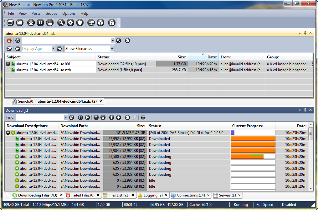Open the Options menu
The height and width of the screenshot is (210, 318).
click(69, 13)
